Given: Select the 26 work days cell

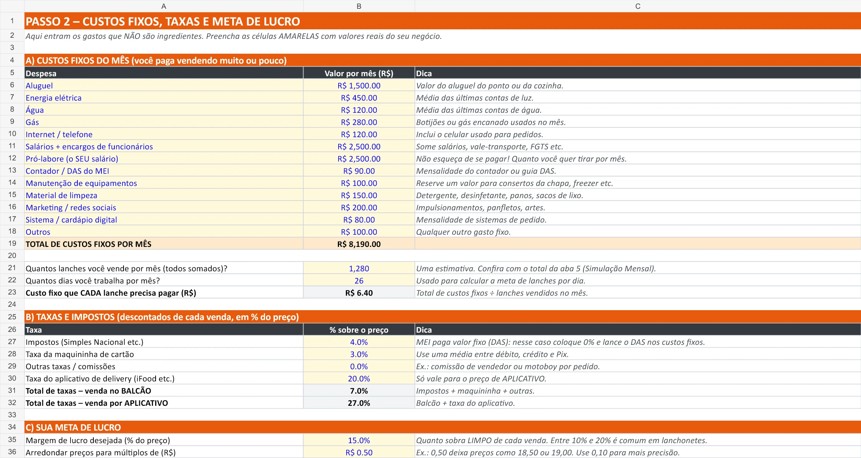Looking at the screenshot, I should (x=359, y=280).
